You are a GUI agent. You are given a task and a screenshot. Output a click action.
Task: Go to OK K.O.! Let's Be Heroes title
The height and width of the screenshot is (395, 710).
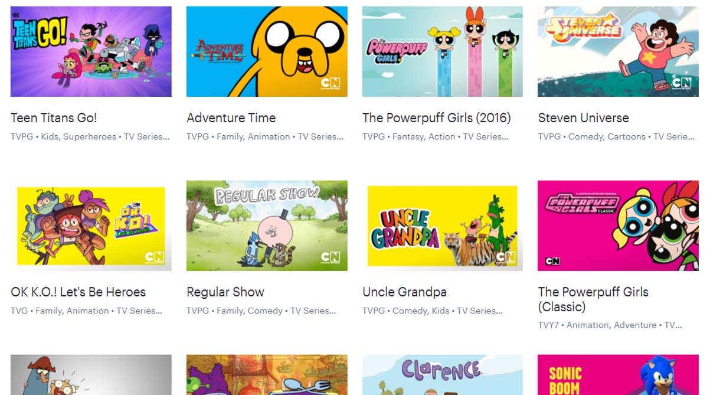[78, 292]
